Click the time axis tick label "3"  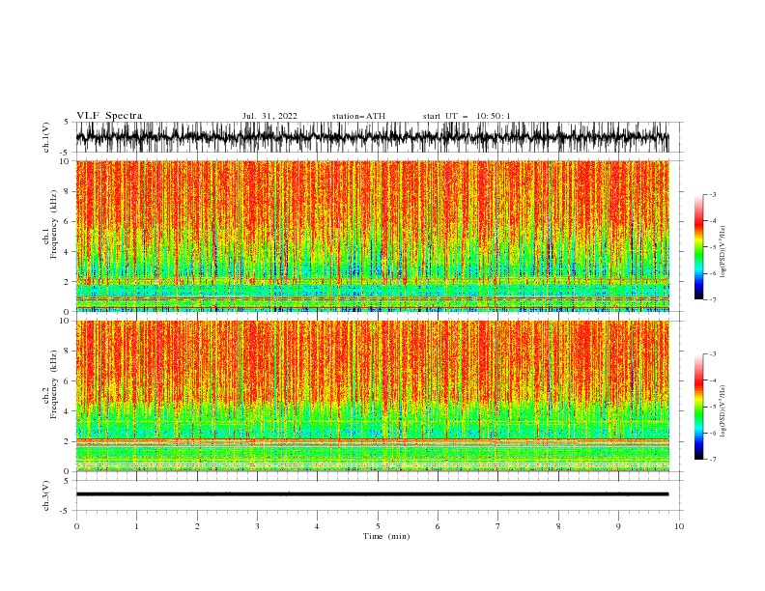tap(257, 526)
